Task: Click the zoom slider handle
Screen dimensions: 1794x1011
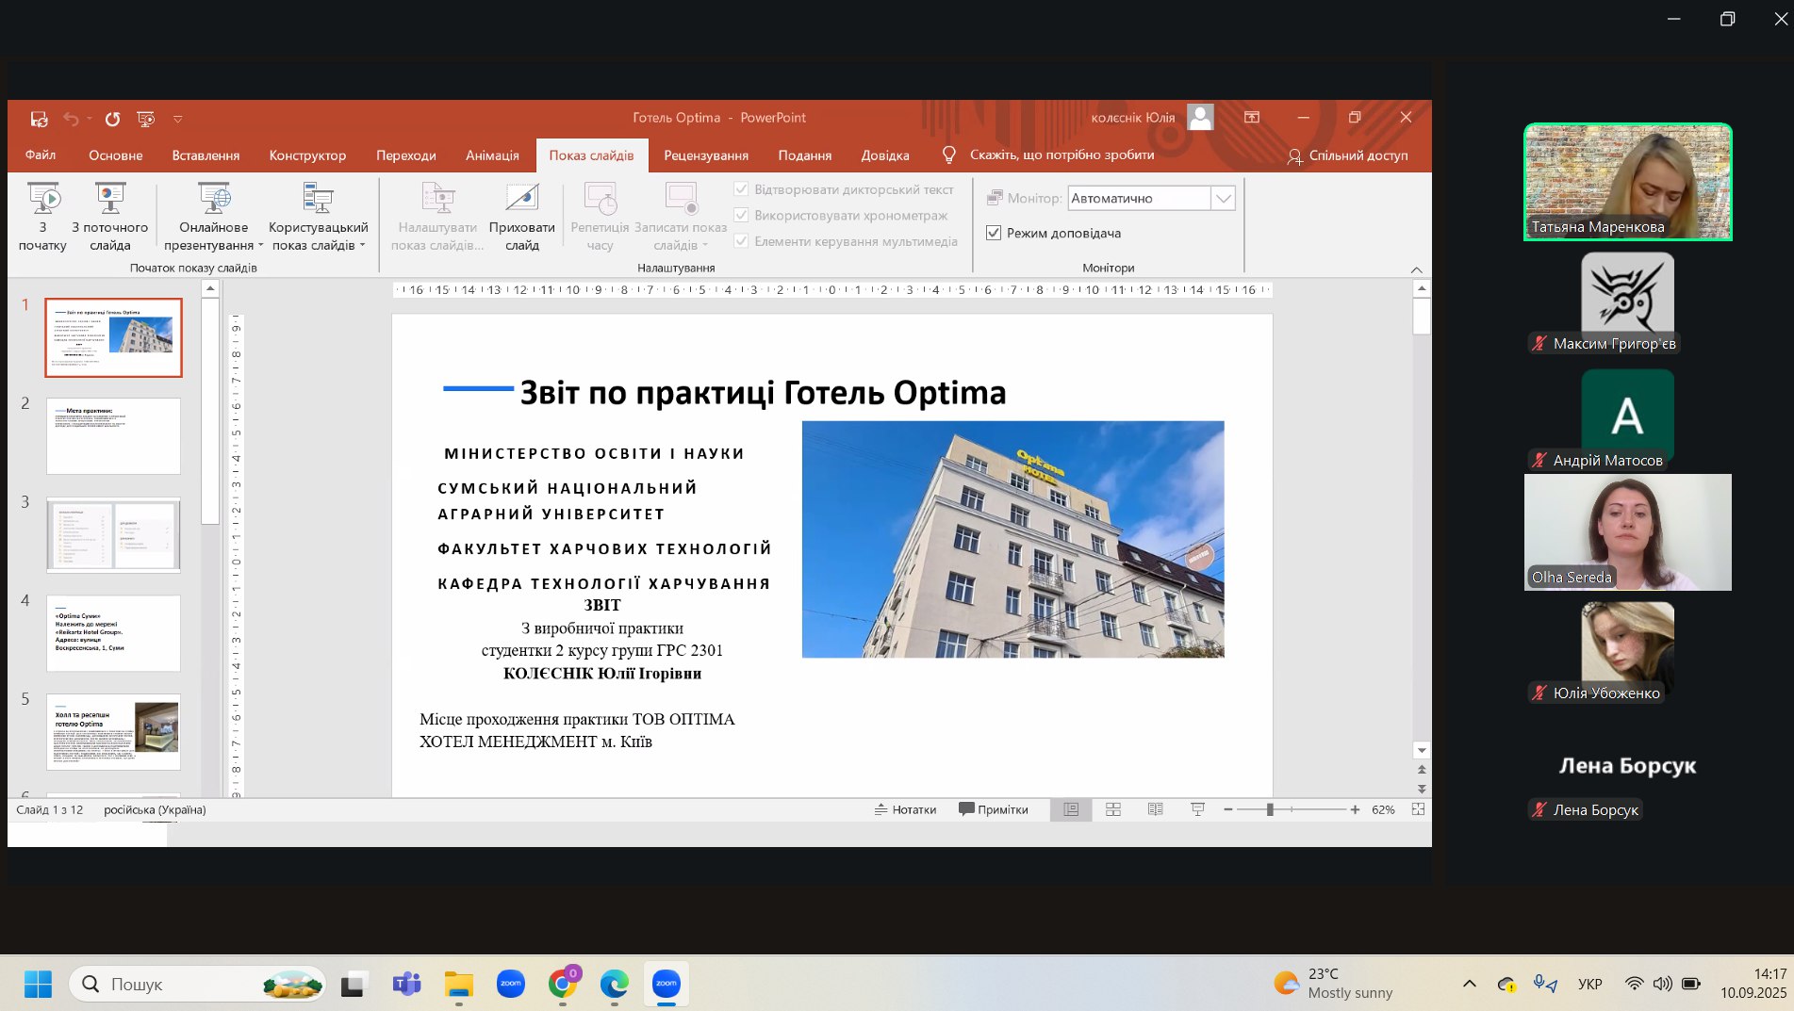Action: coord(1270,809)
